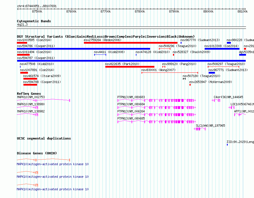Click the nsv1011494 (Coe2014) label
Image resolution: width=254 pixels, height=198 pixels.
pos(34,52)
